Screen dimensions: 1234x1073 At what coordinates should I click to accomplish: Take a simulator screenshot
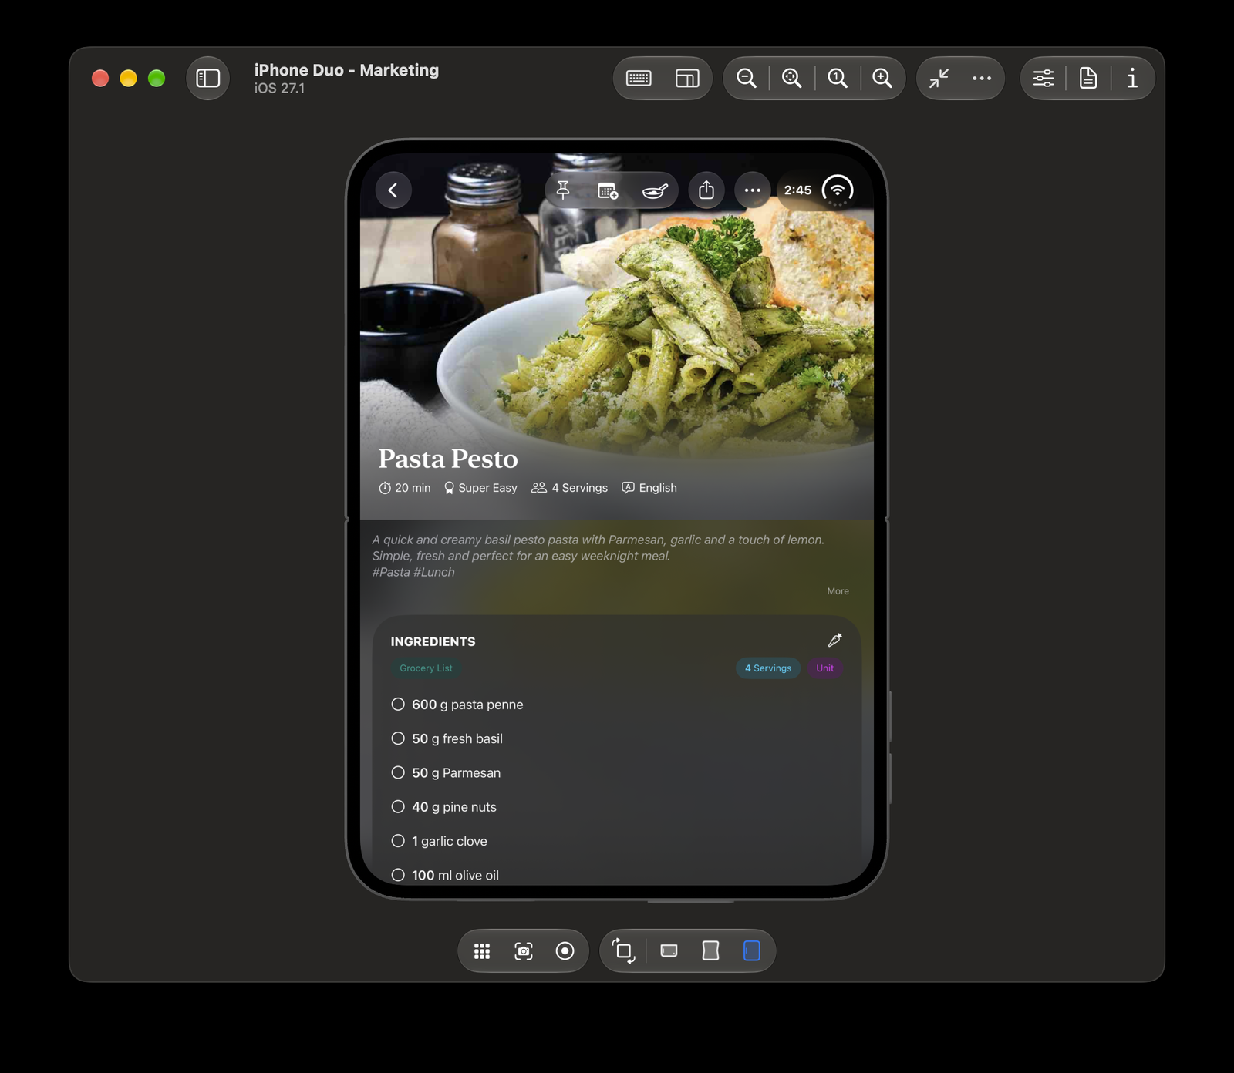[524, 951]
